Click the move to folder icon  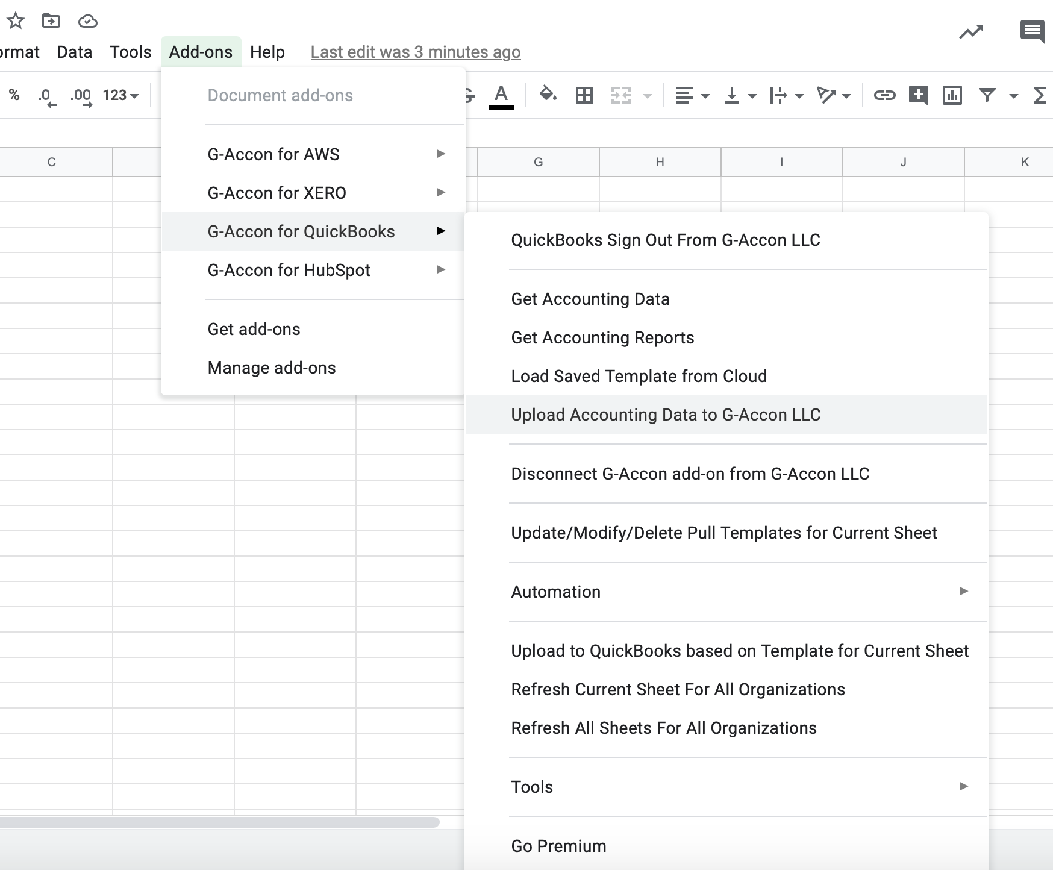pos(51,21)
